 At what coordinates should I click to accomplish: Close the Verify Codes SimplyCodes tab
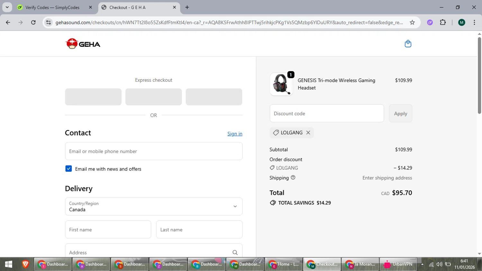click(90, 7)
